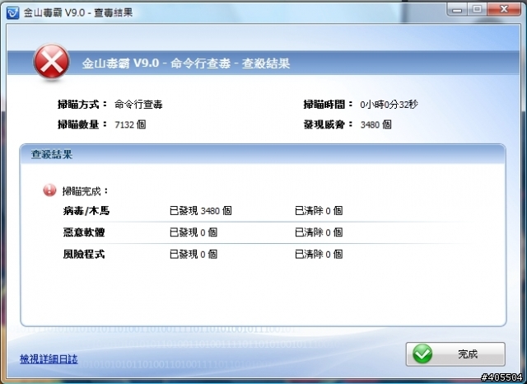Click the threats found value 3480 個
The height and width of the screenshot is (384, 527).
375,124
